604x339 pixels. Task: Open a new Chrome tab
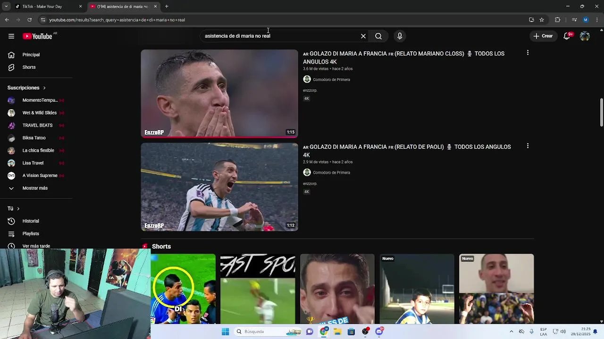point(167,7)
